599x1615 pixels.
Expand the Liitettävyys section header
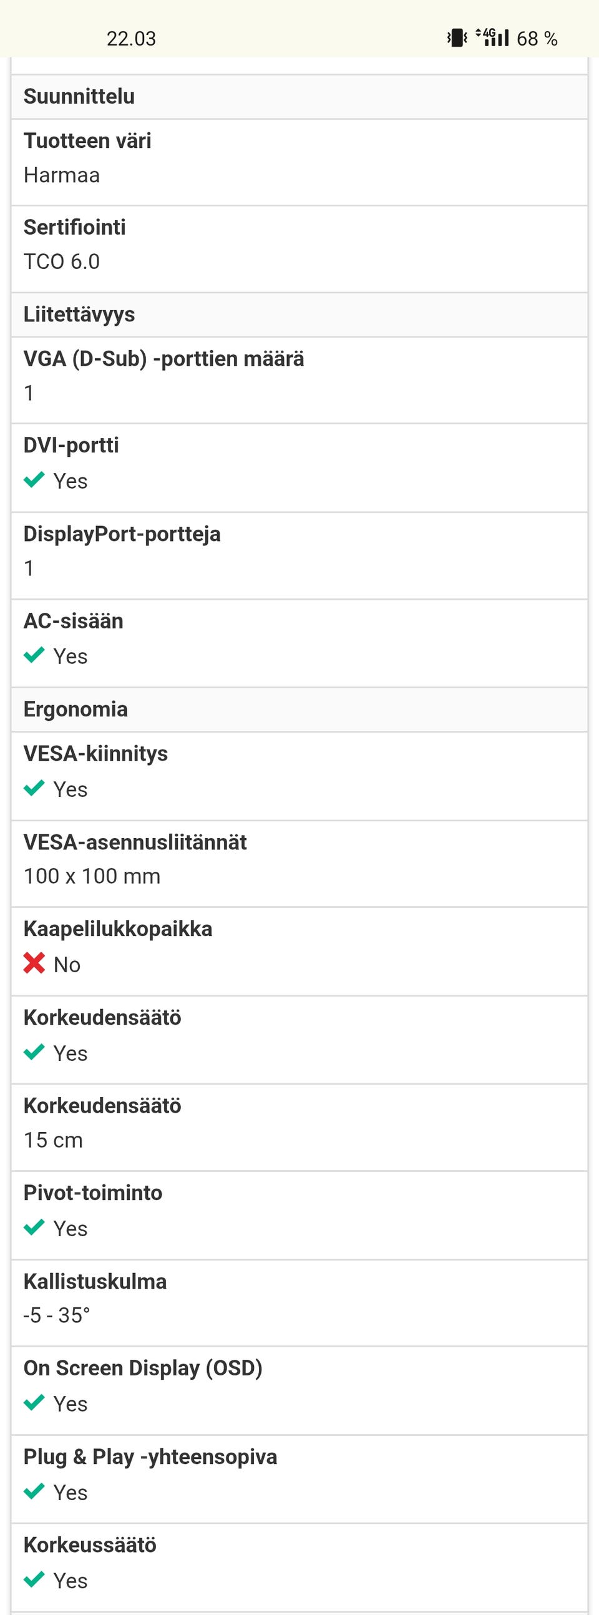point(79,314)
